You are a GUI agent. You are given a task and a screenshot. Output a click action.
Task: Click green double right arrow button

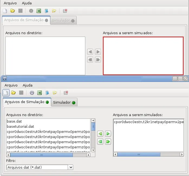(108, 142)
